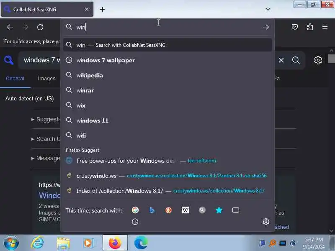
Task: Switch to the General results tab
Action: pyautogui.click(x=15, y=79)
